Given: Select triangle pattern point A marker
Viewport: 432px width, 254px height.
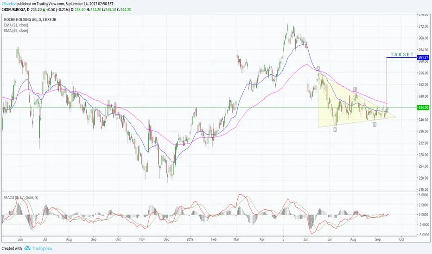Looking at the screenshot, I should [x=318, y=68].
